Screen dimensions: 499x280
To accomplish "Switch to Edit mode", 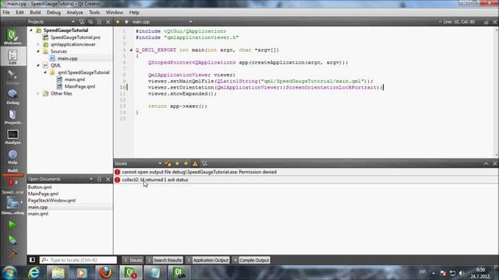I will point(12,57).
